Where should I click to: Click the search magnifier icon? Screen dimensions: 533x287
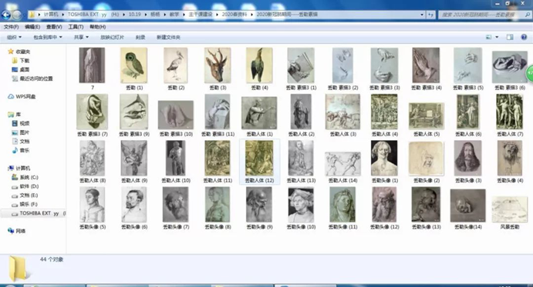click(528, 15)
